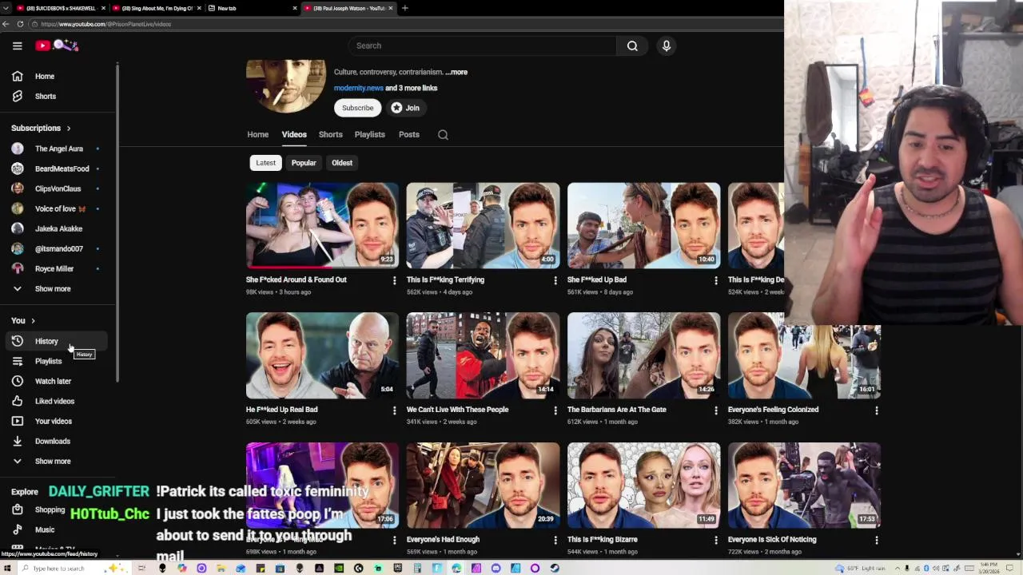Viewport: 1023px width, 575px height.
Task: Expand channel description with ...more
Action: coord(456,72)
